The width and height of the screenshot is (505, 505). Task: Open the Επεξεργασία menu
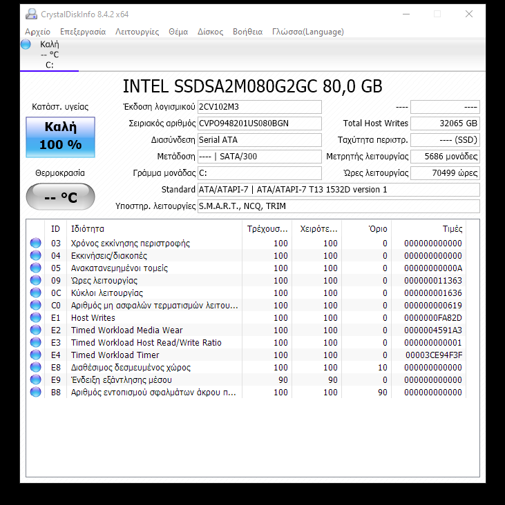point(83,32)
